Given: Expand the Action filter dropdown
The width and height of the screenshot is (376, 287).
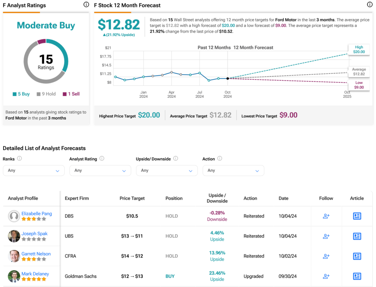Looking at the screenshot, I should coord(233,171).
